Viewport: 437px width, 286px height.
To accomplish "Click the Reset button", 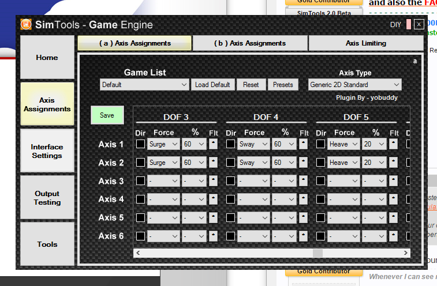I will (x=251, y=85).
